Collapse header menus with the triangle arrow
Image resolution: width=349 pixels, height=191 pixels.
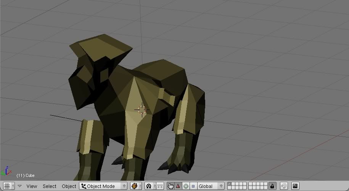pos(19,186)
